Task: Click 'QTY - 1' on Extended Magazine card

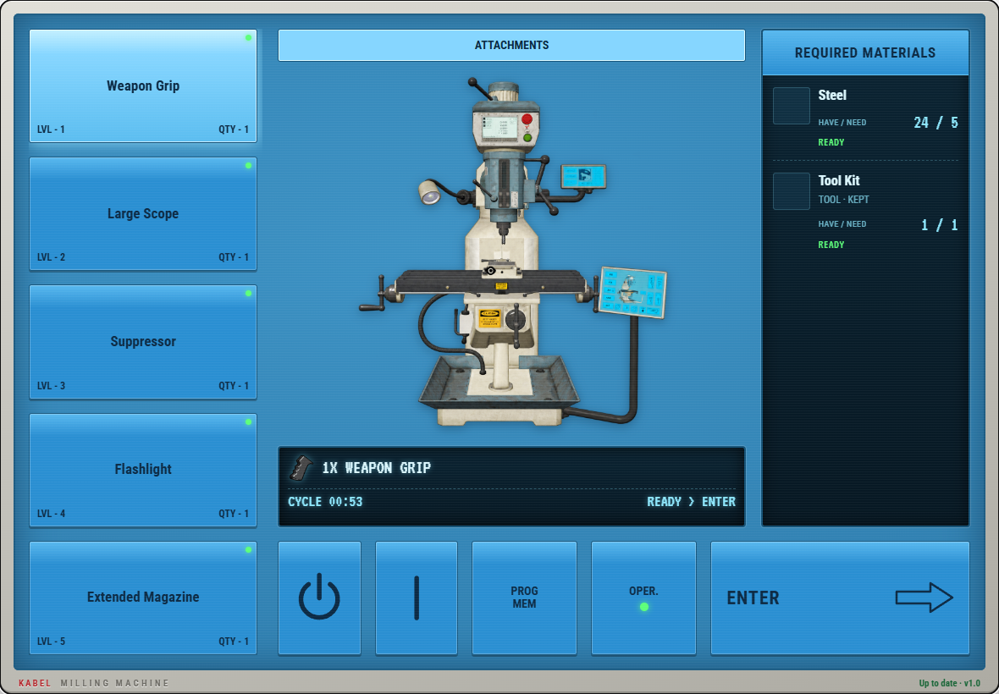Action: (x=234, y=642)
